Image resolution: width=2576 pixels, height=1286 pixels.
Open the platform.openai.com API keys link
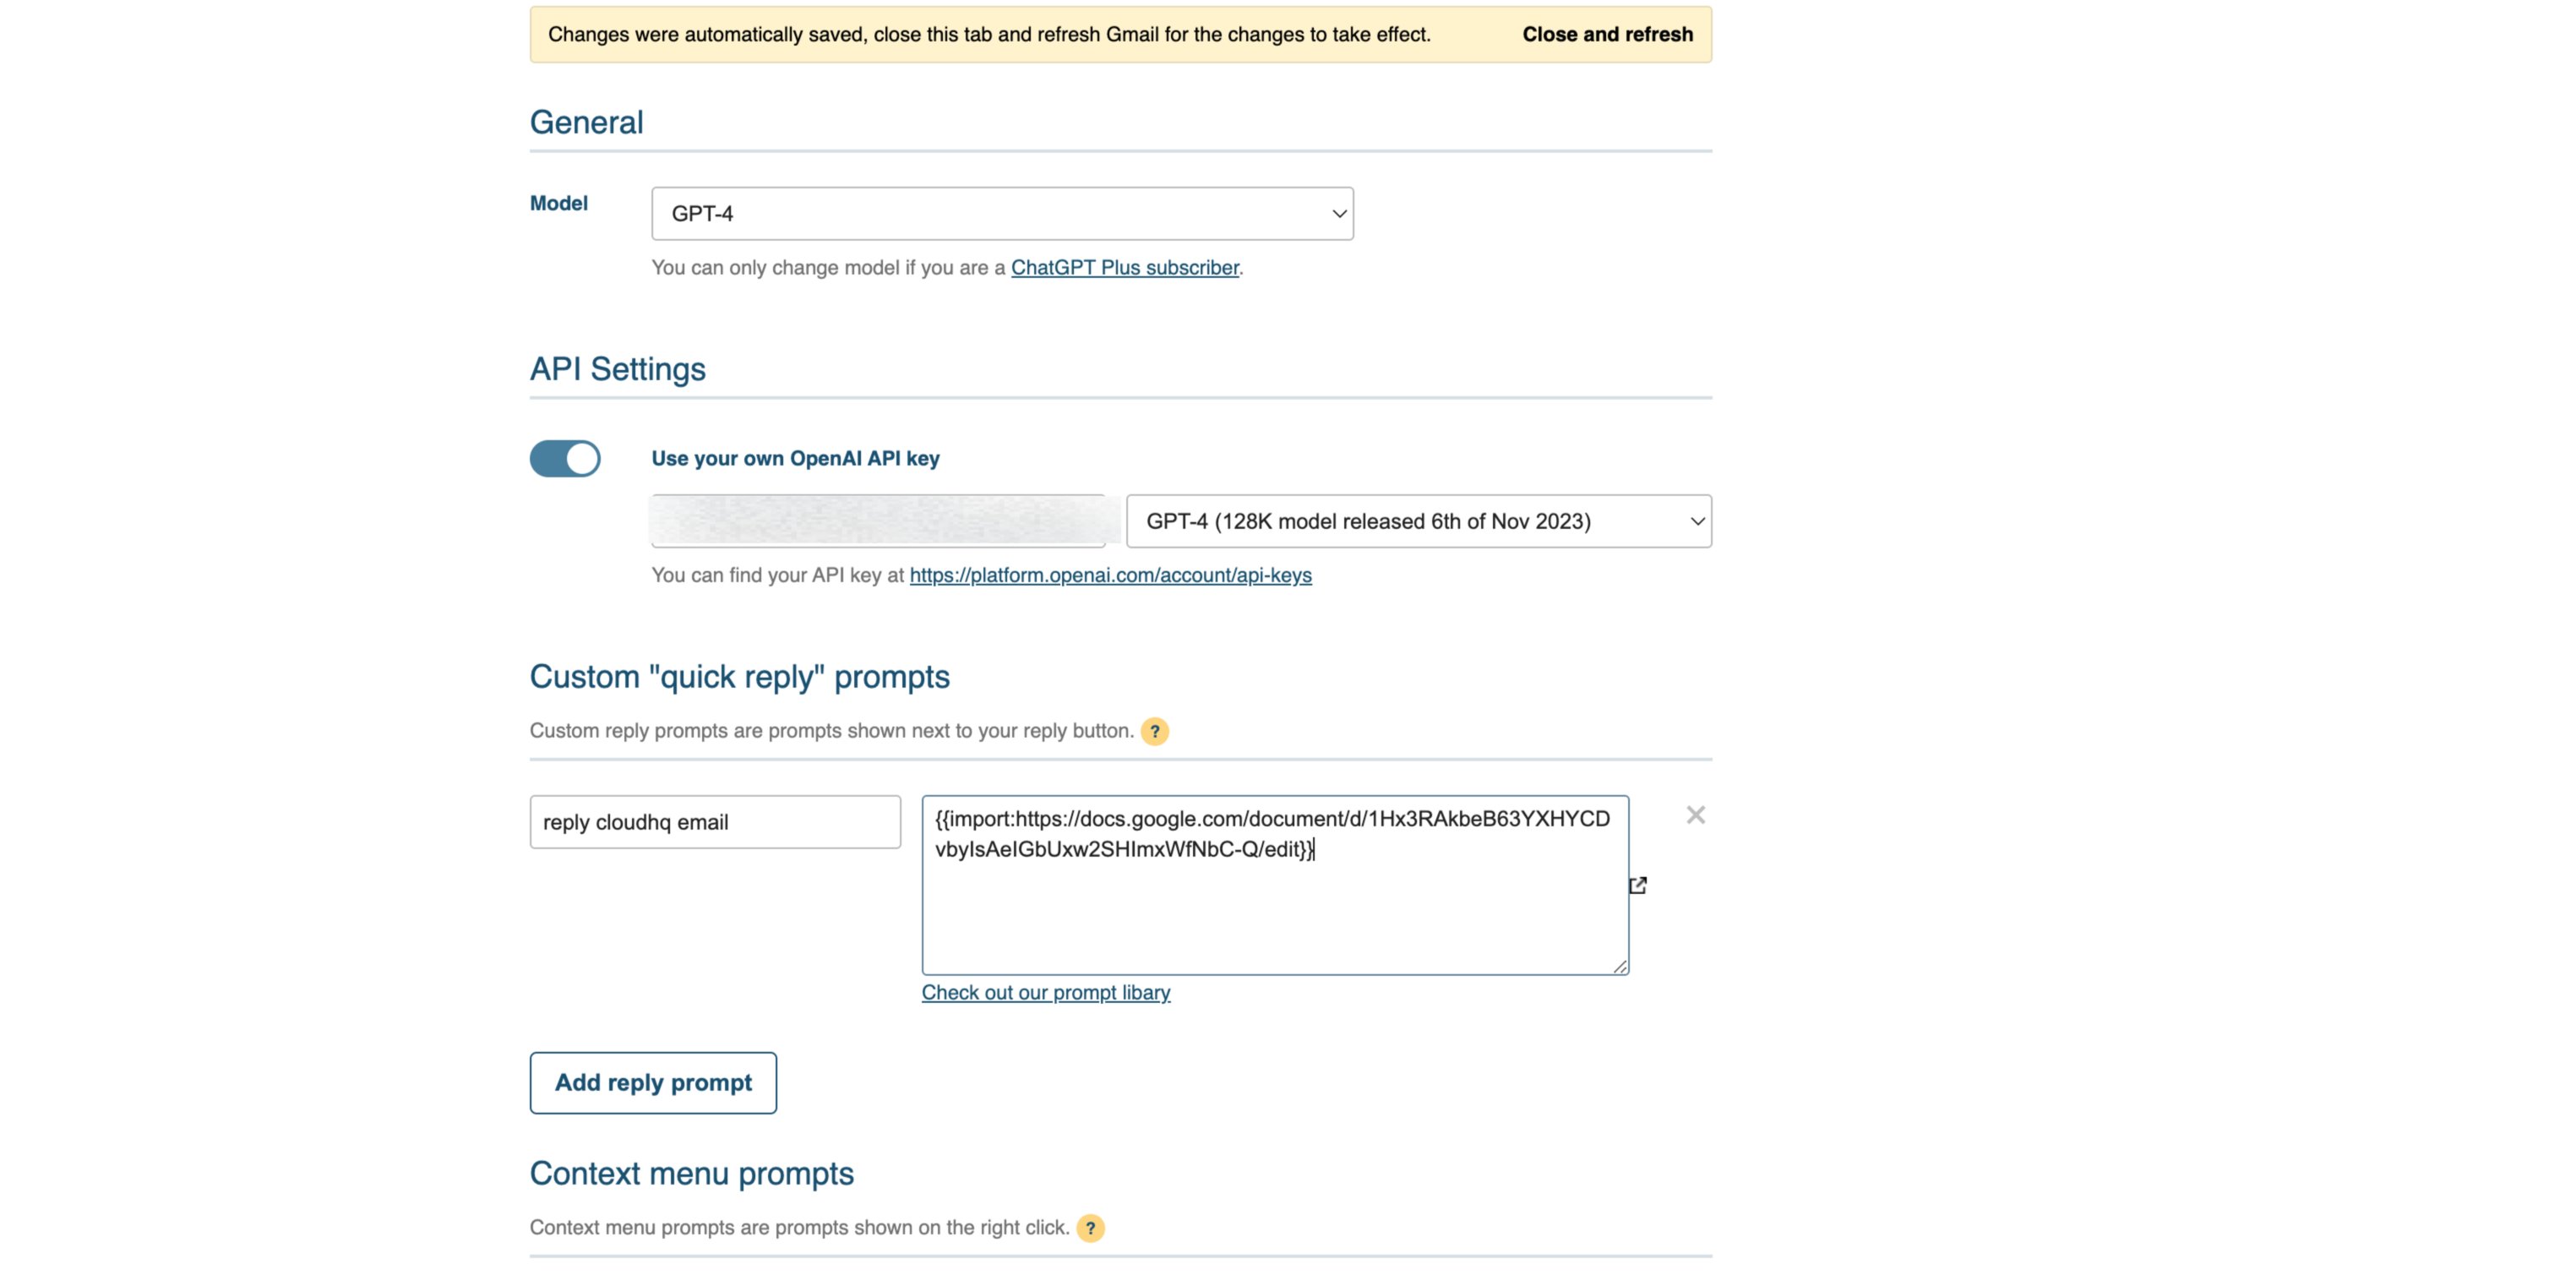(x=1110, y=576)
